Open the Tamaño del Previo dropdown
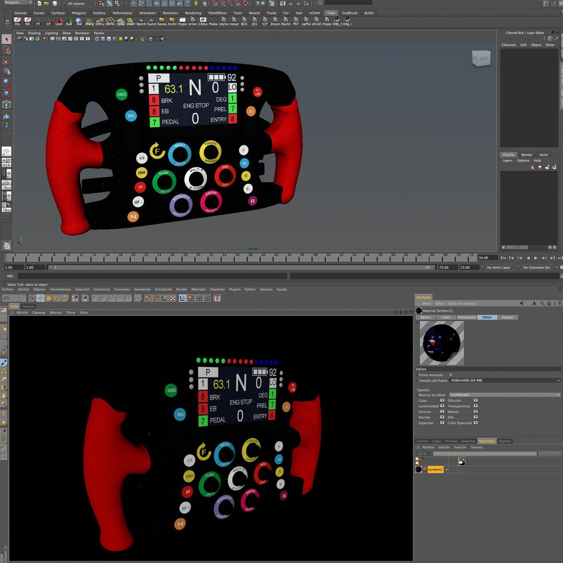This screenshot has width=563, height=563. pyautogui.click(x=505, y=380)
